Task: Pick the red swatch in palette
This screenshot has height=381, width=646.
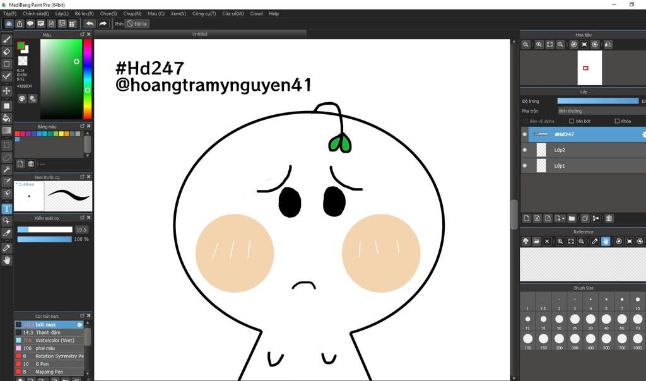Action: coord(17,134)
